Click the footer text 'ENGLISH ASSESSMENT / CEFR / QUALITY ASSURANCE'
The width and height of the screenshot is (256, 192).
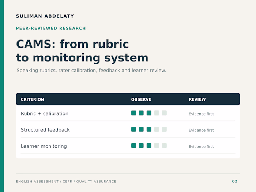66,181
